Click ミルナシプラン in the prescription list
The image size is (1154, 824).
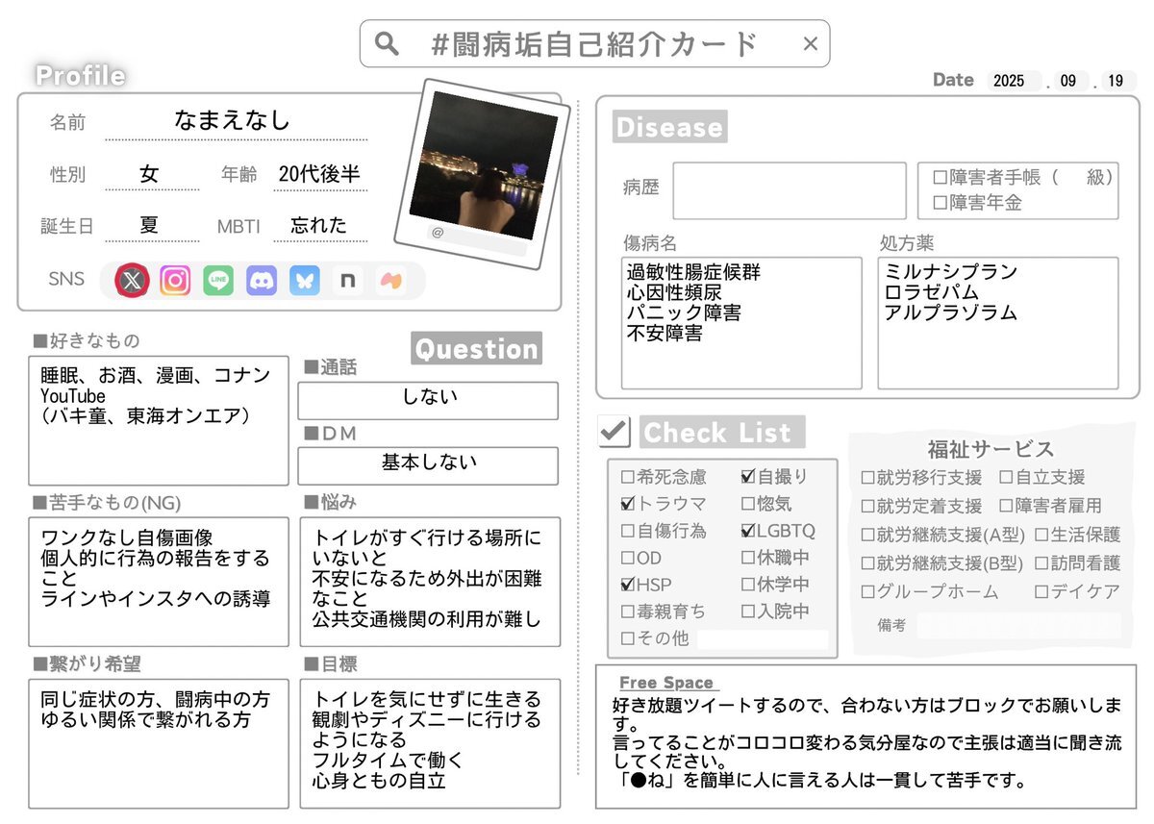951,272
